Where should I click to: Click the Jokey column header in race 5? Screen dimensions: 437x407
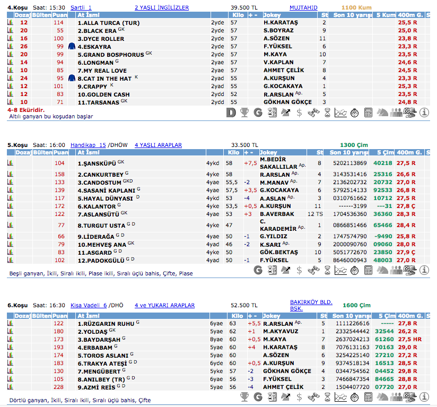point(269,153)
